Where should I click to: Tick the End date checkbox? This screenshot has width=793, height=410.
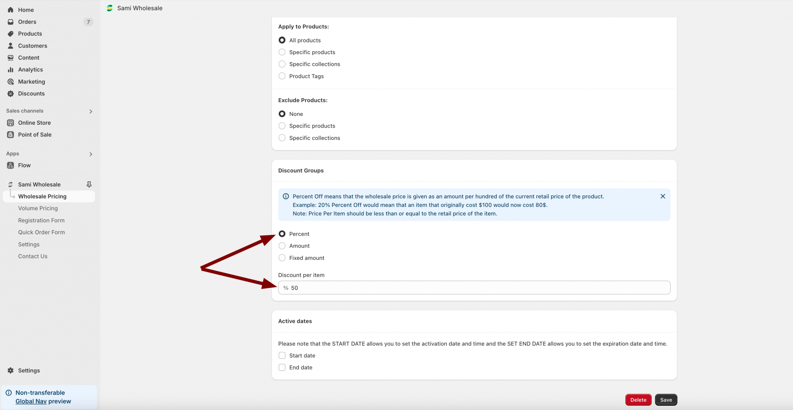click(282, 368)
